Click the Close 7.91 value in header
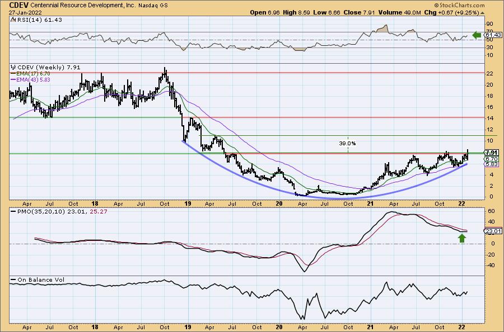This screenshot has height=332, width=504. point(360,12)
